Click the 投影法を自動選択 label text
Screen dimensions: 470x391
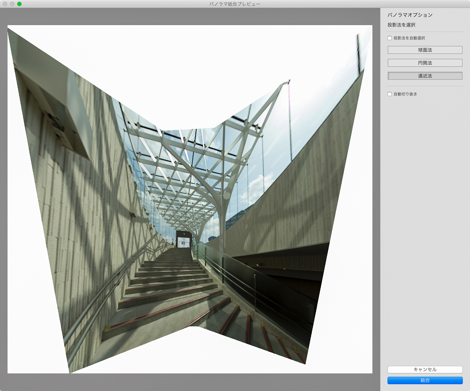409,38
